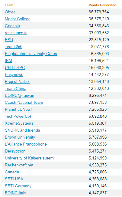Click the Team China link
122x197 pixels.
tap(15, 88)
